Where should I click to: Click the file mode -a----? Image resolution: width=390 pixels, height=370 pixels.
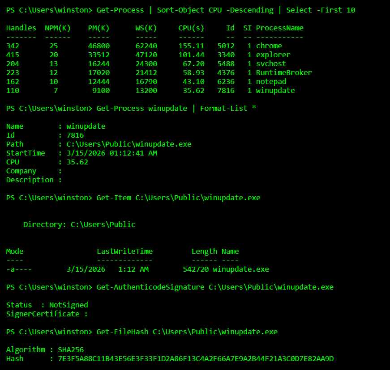pos(19,269)
